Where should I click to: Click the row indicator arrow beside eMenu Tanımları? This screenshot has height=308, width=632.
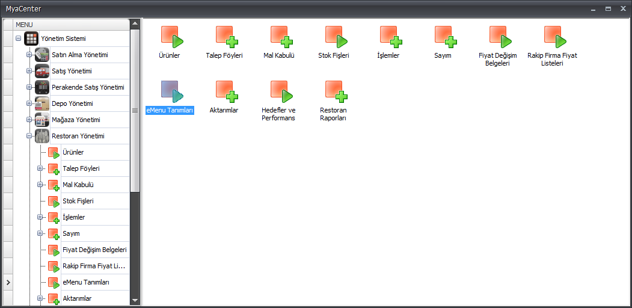pyautogui.click(x=8, y=283)
